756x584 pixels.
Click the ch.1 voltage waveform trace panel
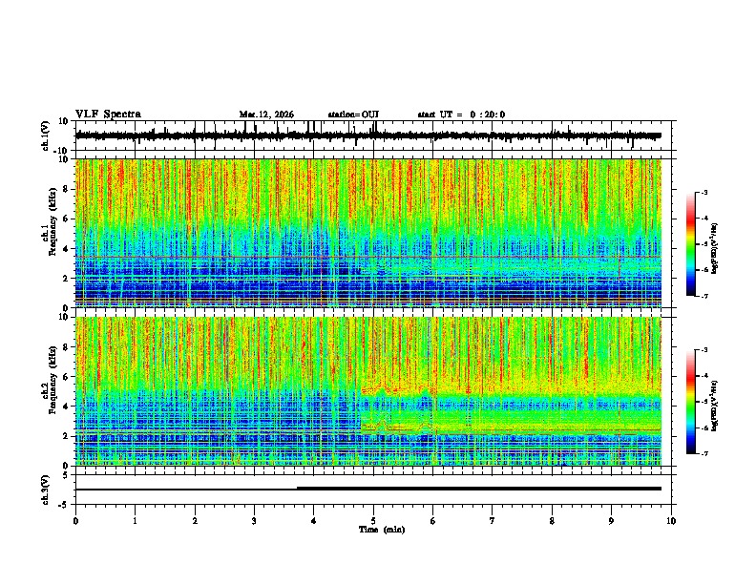[375, 136]
